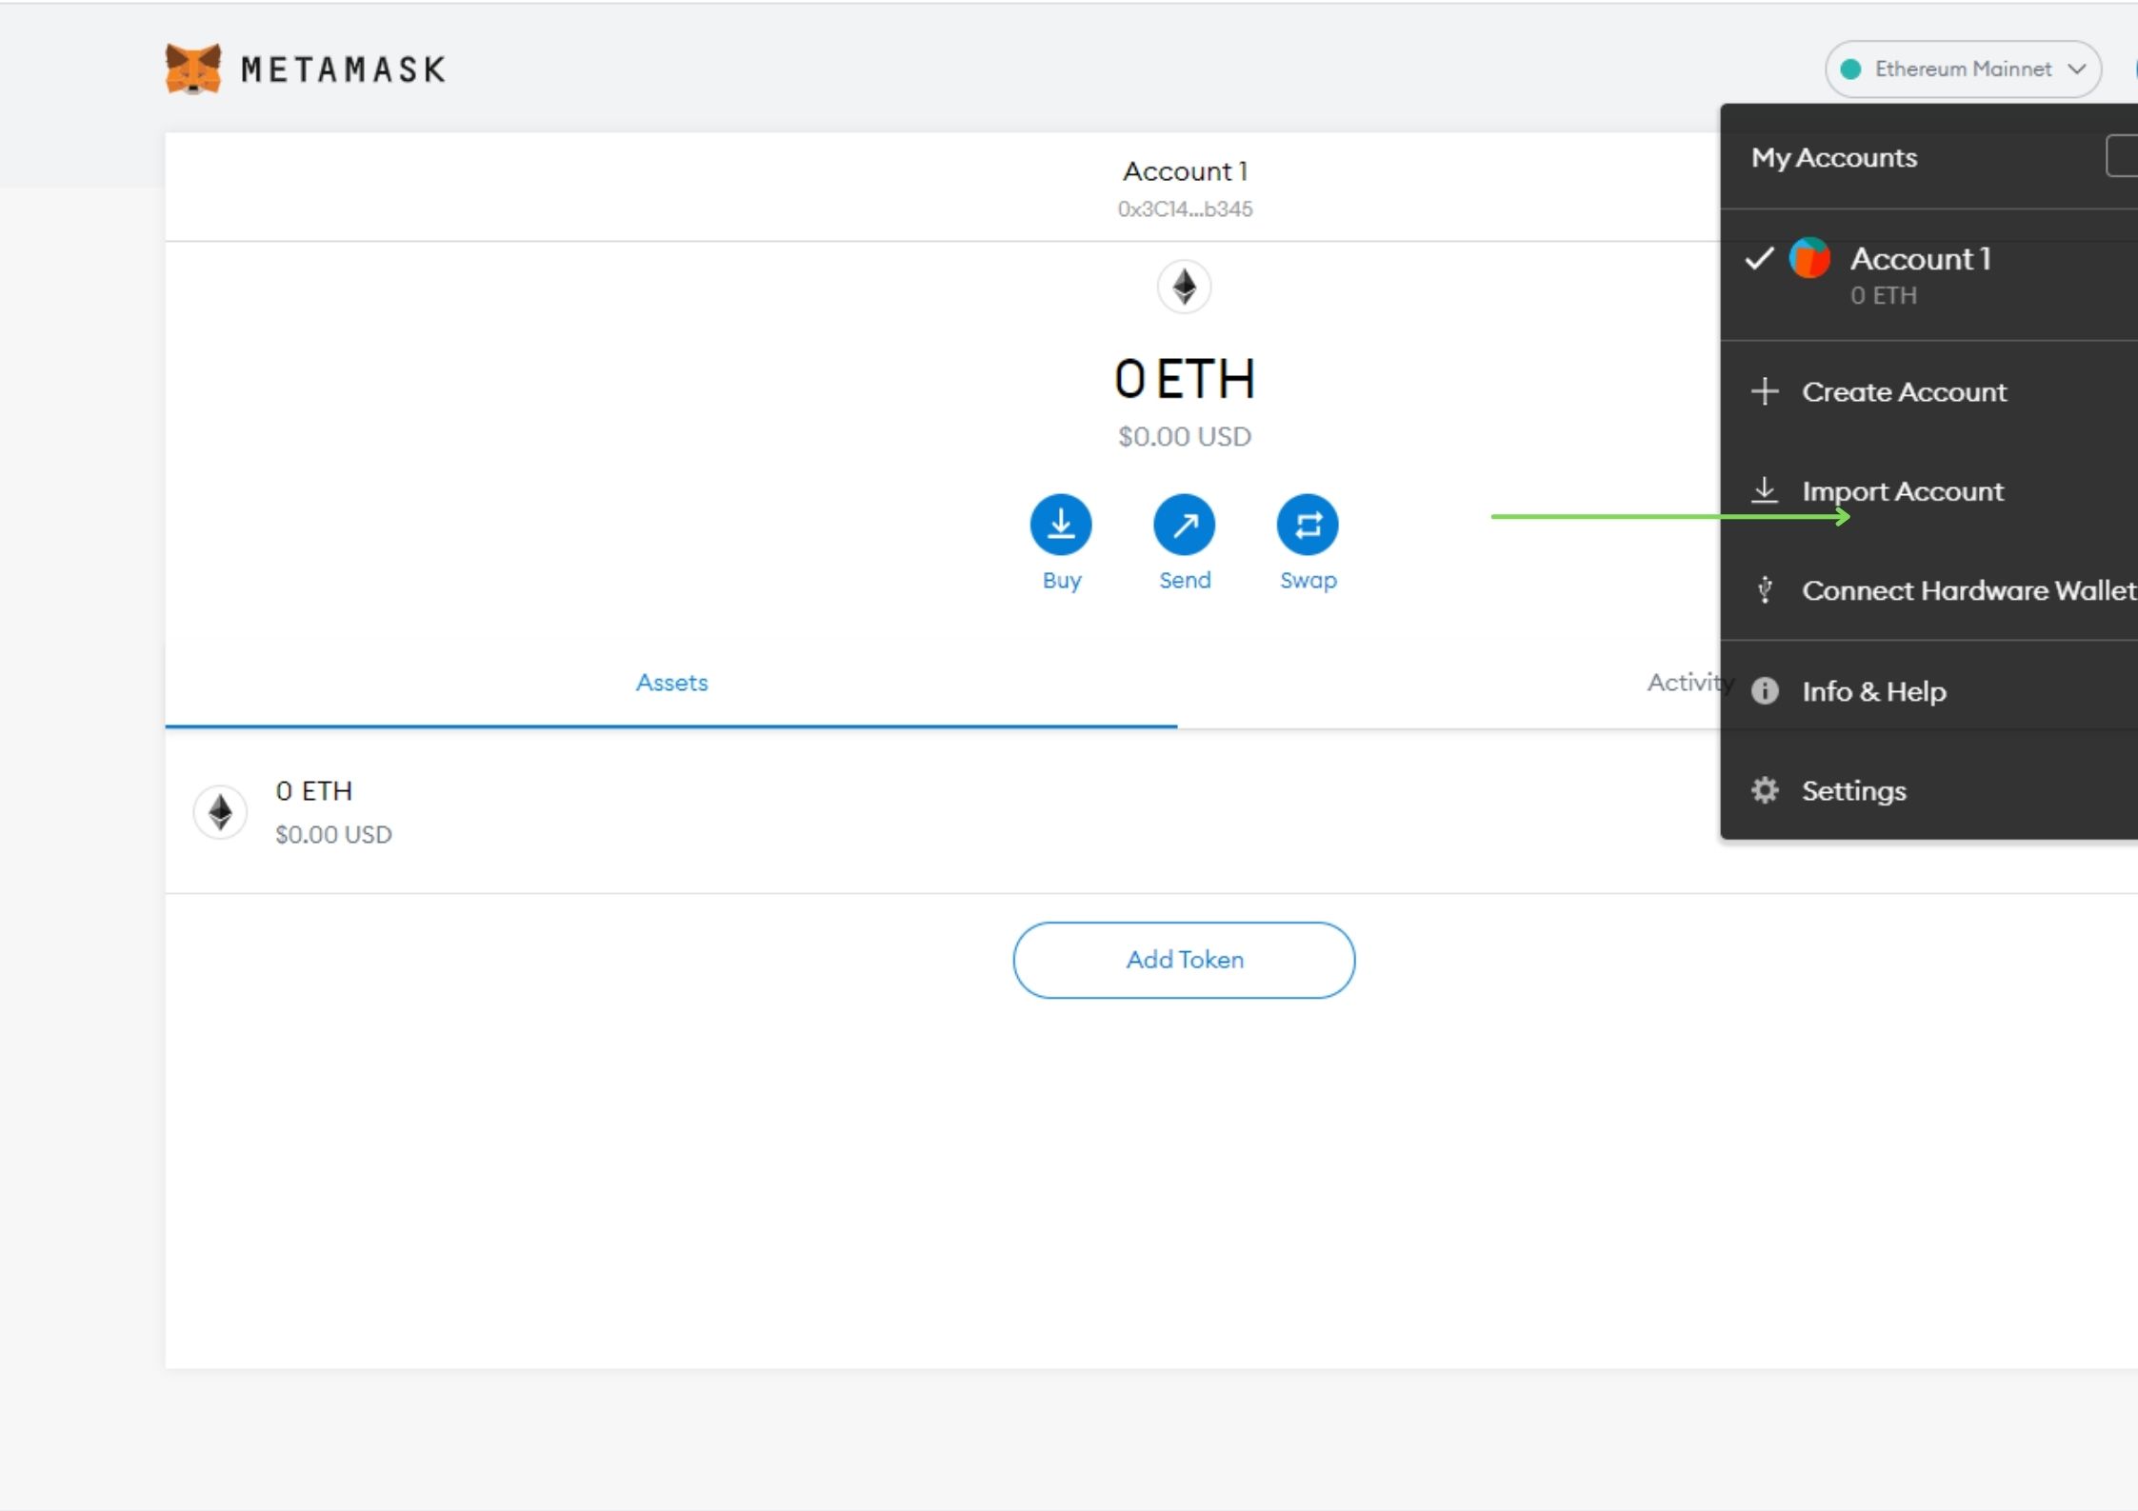The image size is (2138, 1511).
Task: Select Account 1 in My Accounts menu
Action: click(1929, 275)
